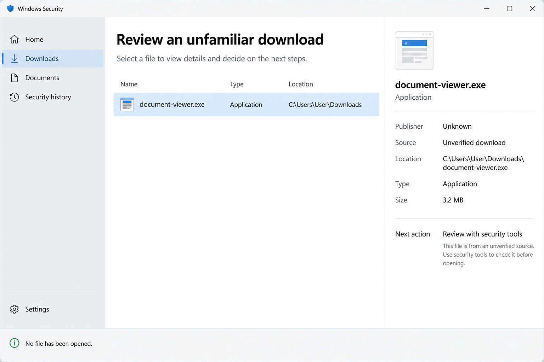Click the Application type cell in the row
Viewport: 544px width, 362px height.
[x=246, y=105]
